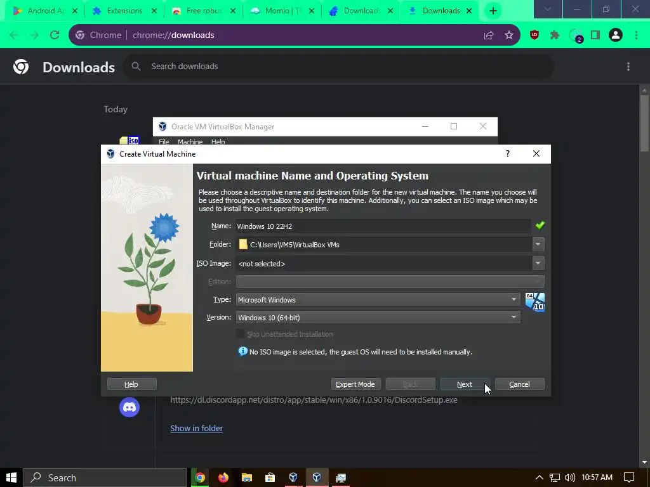This screenshot has height=487, width=650.
Task: Open the Windows Start button
Action: pyautogui.click(x=11, y=477)
